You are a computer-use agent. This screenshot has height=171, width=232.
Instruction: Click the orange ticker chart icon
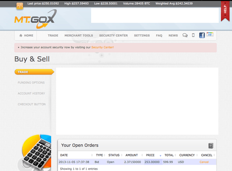pos(20,6)
